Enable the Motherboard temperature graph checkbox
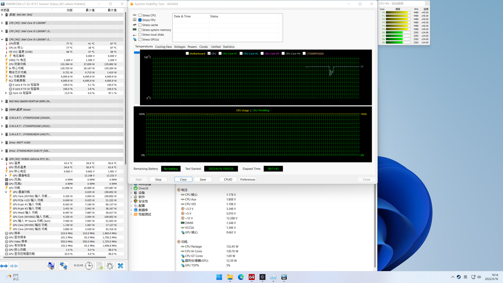The width and height of the screenshot is (503, 283). point(187,54)
